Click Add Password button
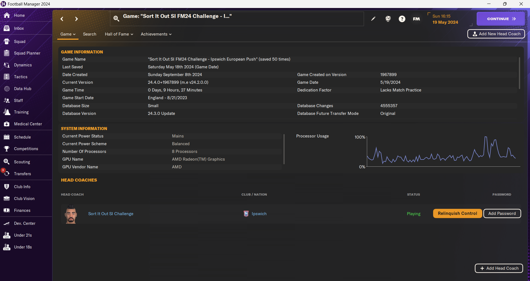 [502, 214]
